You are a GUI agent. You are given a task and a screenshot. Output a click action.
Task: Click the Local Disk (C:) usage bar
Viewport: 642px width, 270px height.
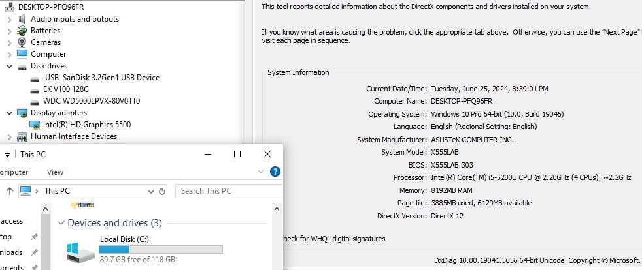161,249
